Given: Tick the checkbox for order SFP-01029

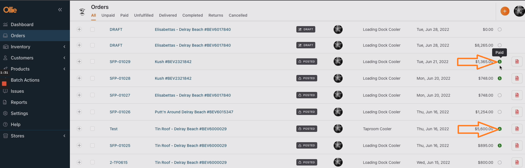Looking at the screenshot, I should pyautogui.click(x=92, y=62).
